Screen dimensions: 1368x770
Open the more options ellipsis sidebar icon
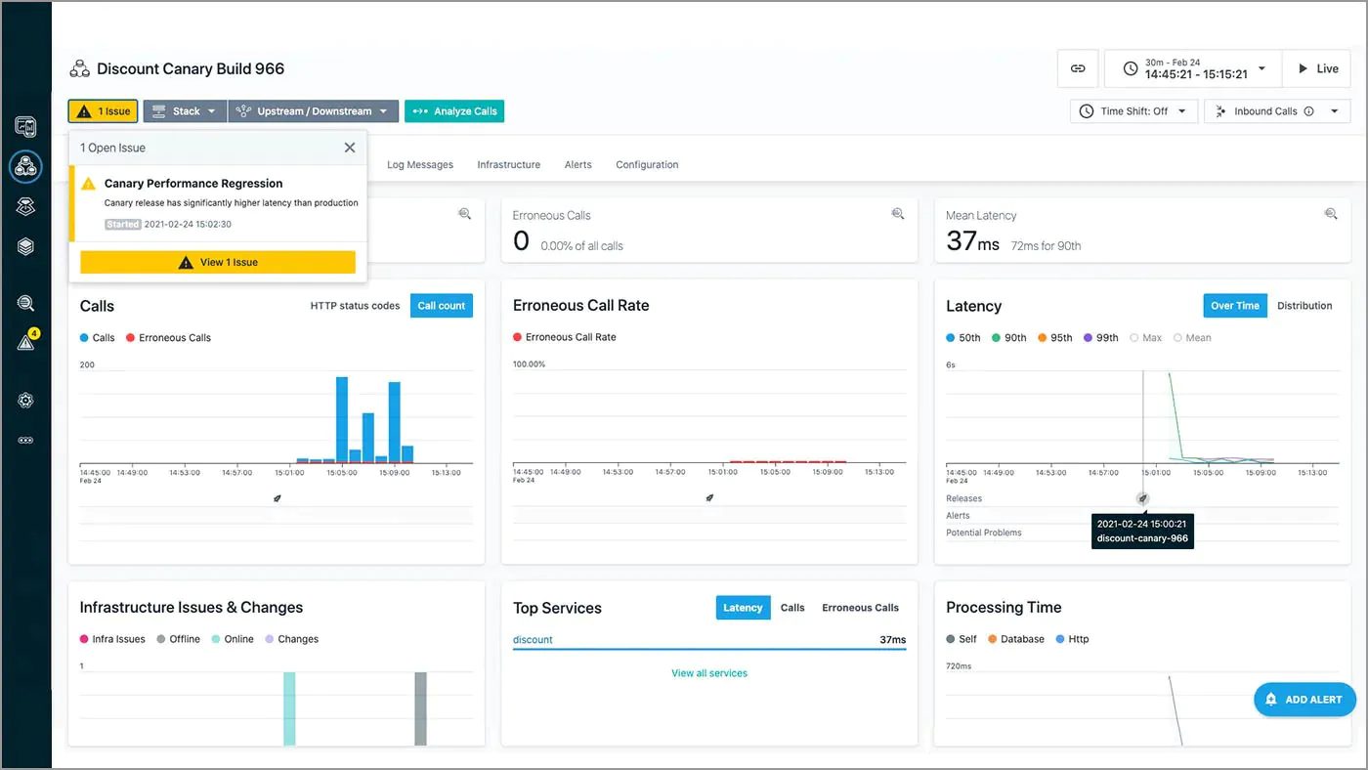coord(25,441)
